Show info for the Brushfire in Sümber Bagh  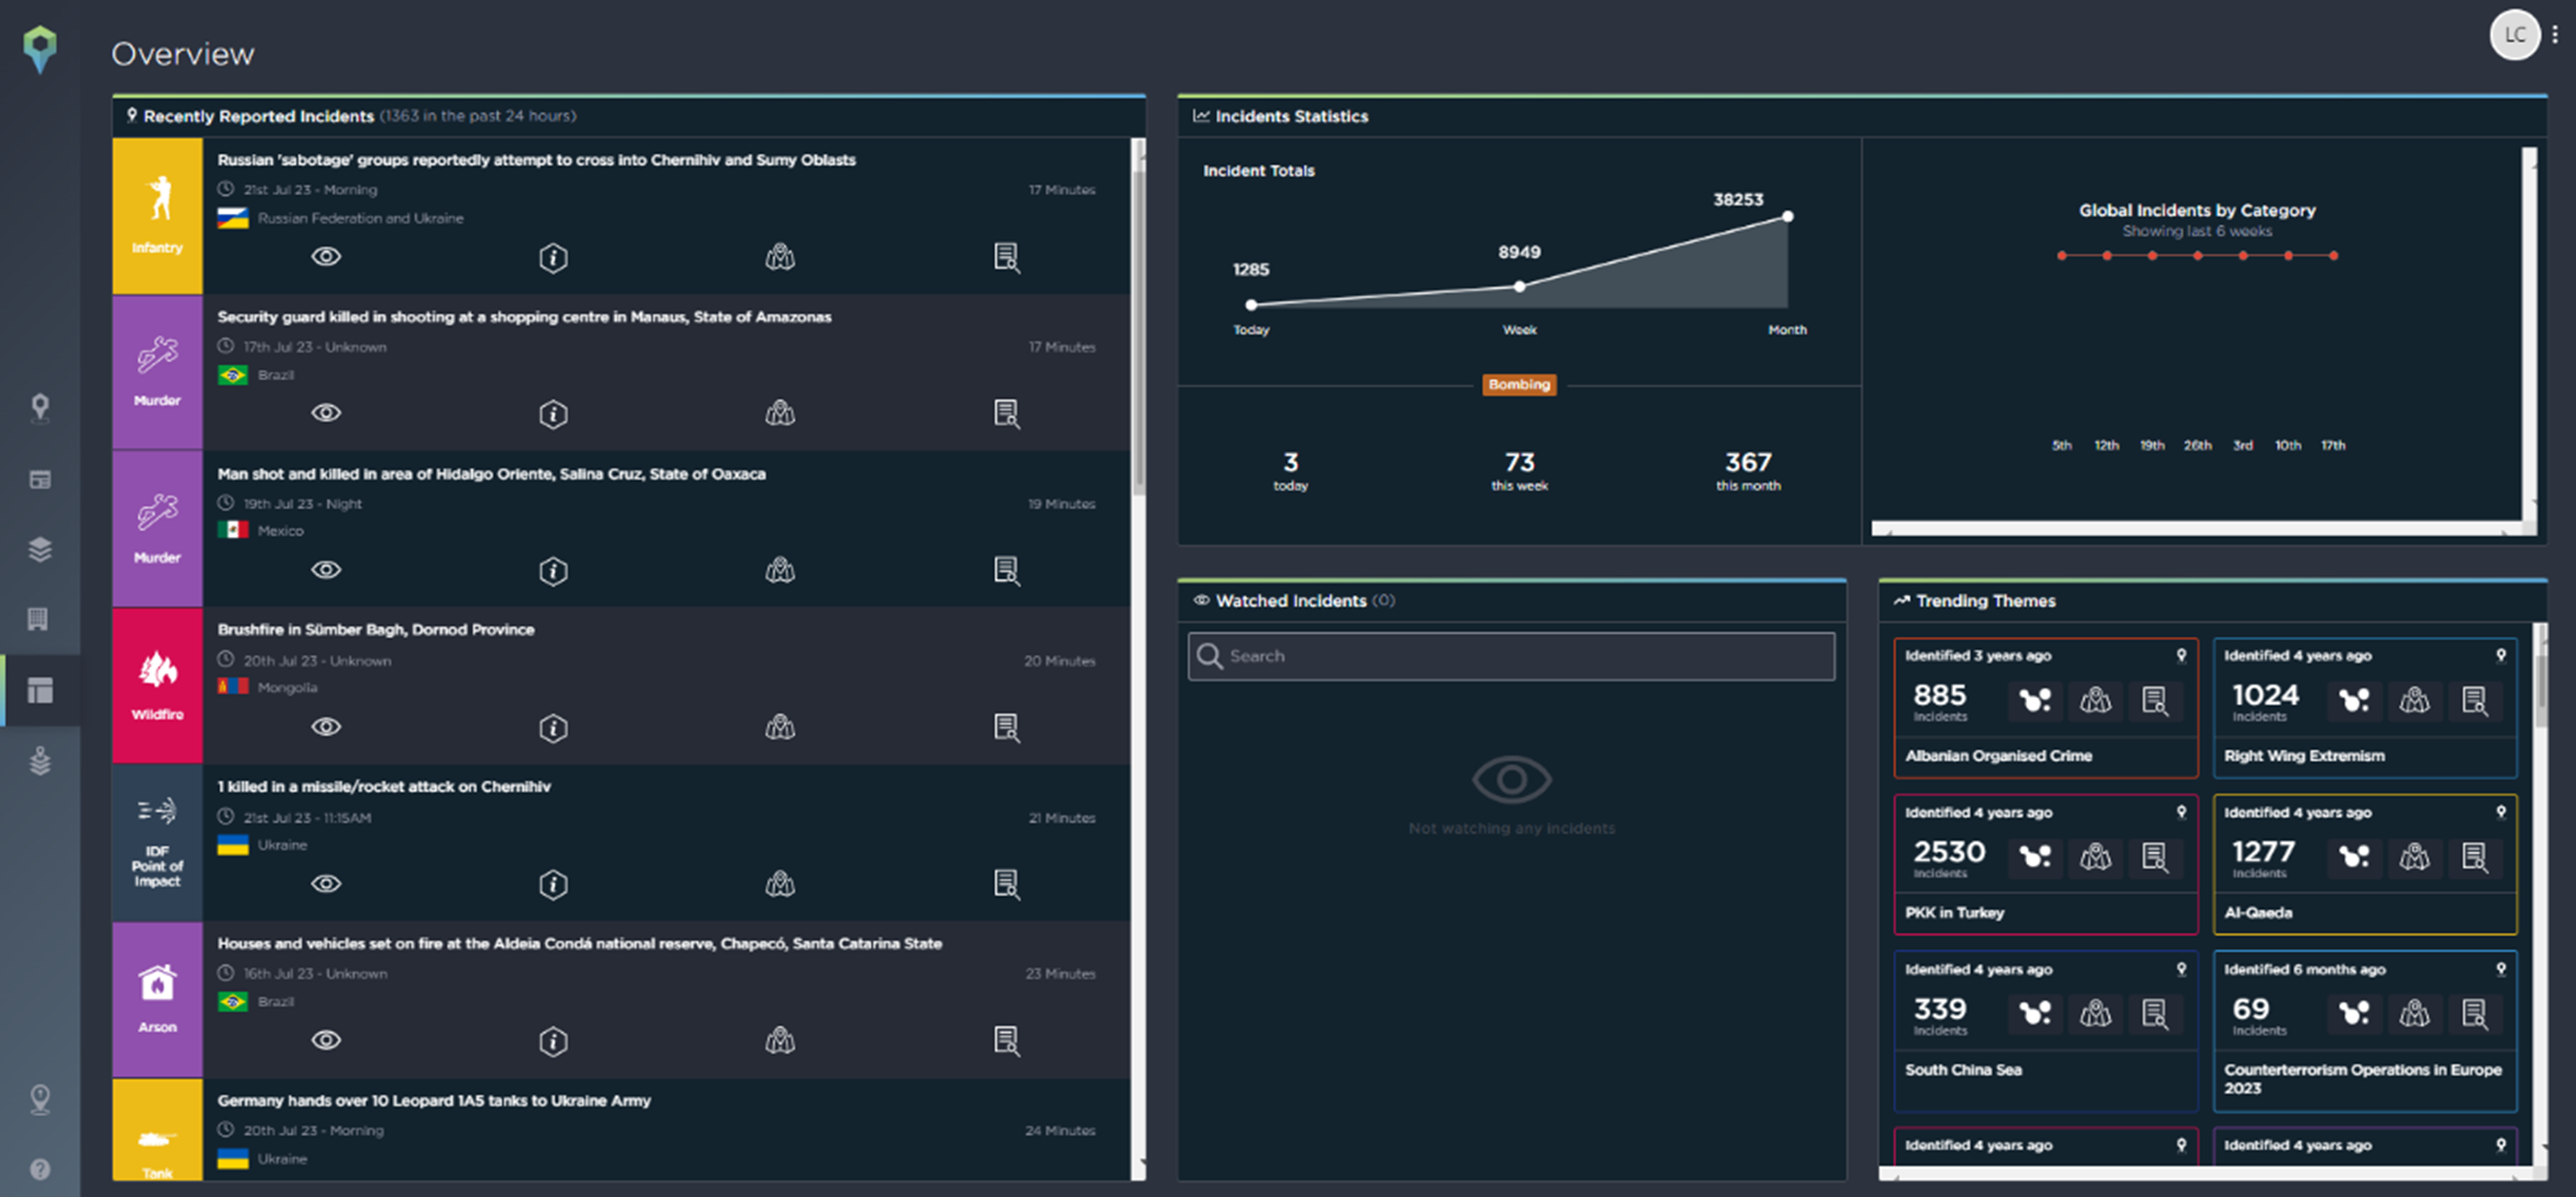(553, 728)
